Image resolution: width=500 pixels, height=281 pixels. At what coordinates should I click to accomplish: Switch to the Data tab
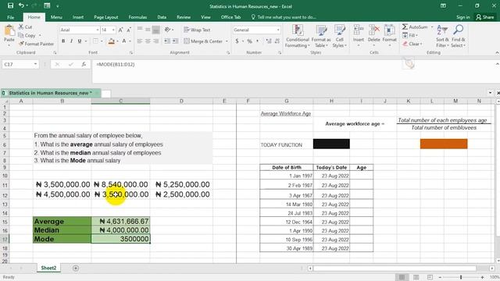(162, 17)
